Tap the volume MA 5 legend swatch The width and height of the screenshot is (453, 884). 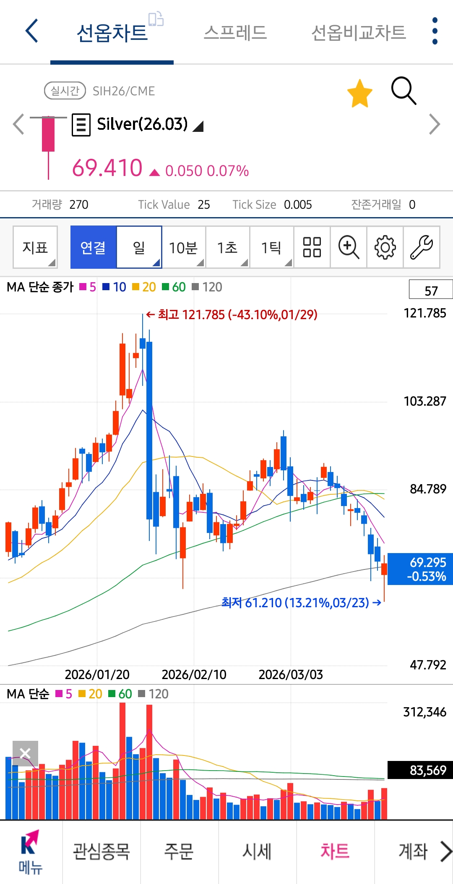point(59,693)
